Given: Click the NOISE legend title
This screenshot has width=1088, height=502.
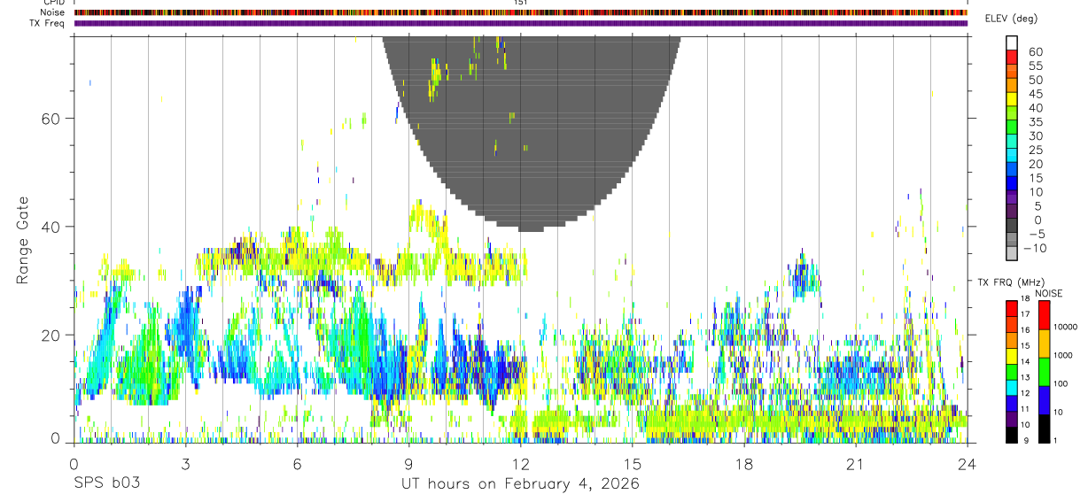Looking at the screenshot, I should click(1048, 293).
